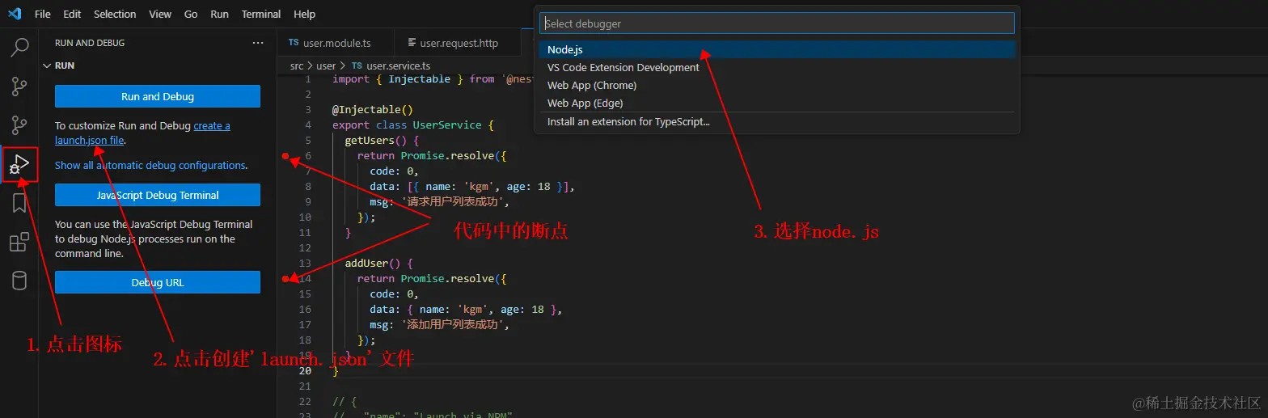This screenshot has width=1268, height=418.
Task: Click the Run and Debug button
Action: click(158, 96)
